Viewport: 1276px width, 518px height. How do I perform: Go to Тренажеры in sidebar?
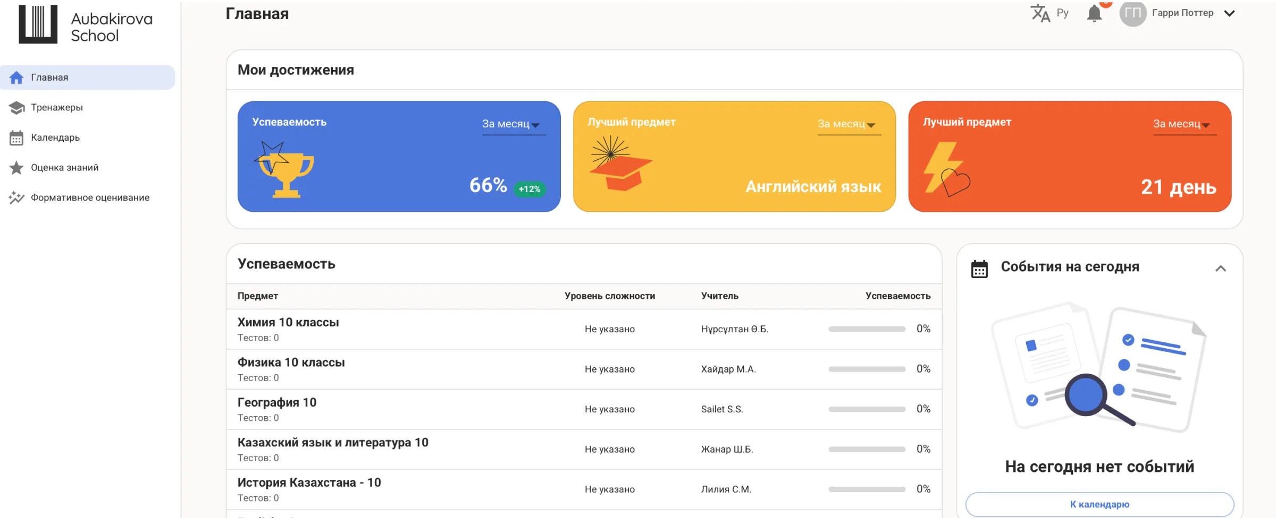pyautogui.click(x=57, y=108)
